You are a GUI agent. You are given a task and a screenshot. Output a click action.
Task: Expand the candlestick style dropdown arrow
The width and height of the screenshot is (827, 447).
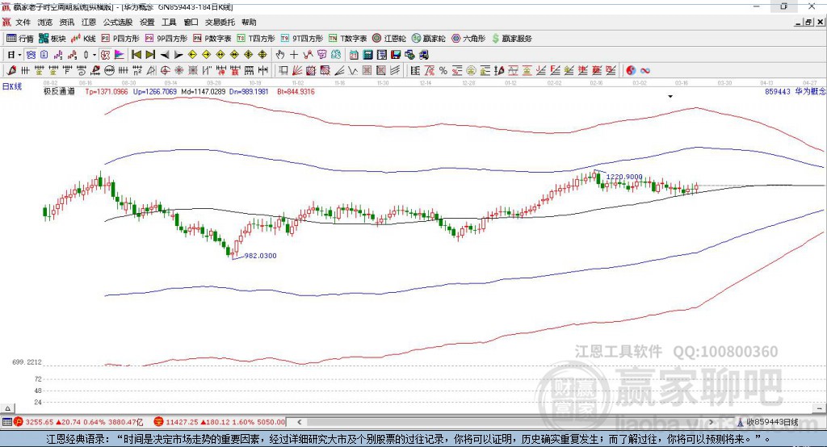pos(94,55)
